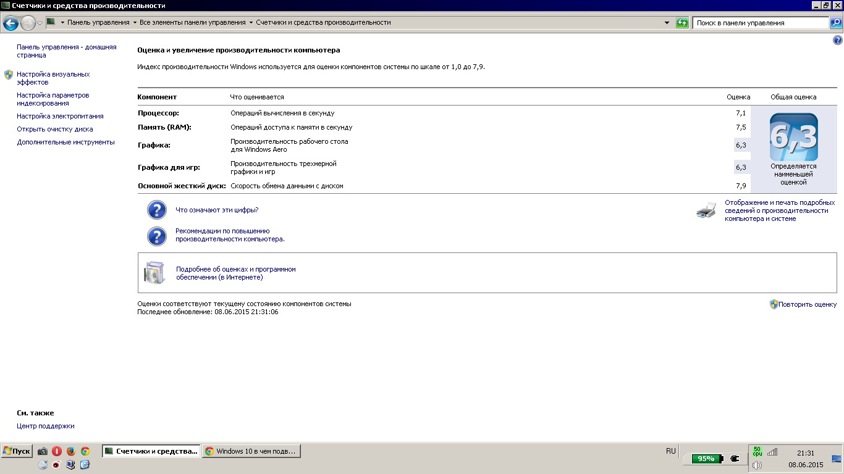The image size is (844, 474).
Task: Click the red recorder quick launch icon
Action: 57,465
